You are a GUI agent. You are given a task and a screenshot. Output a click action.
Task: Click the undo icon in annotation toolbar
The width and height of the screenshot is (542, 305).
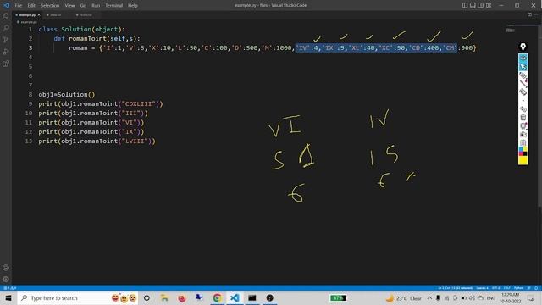(523, 109)
